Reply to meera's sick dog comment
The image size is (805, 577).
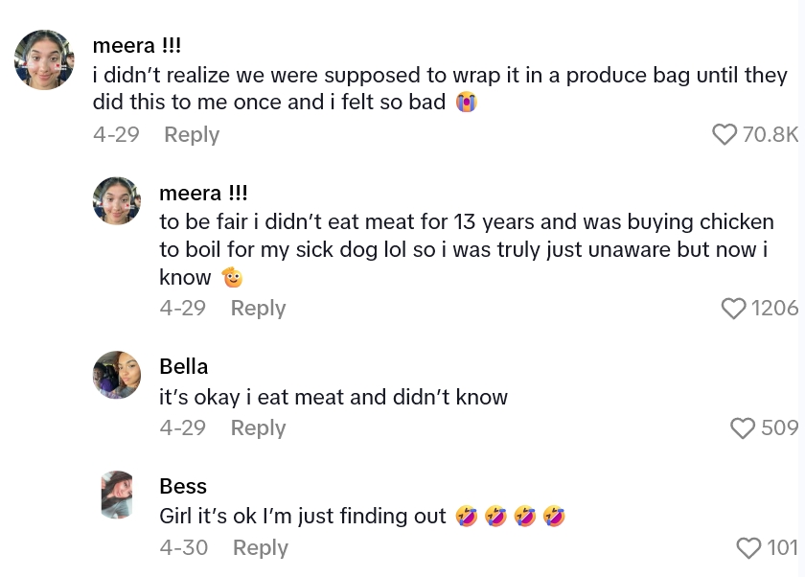(258, 308)
